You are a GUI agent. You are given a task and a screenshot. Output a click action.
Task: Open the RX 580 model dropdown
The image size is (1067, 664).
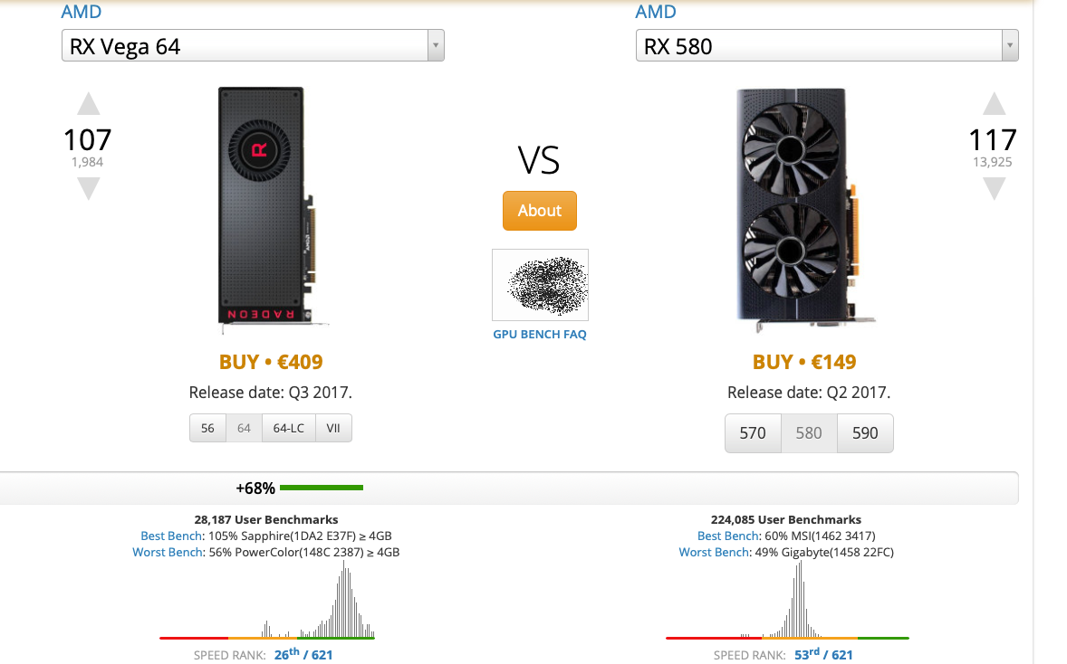[x=827, y=45]
